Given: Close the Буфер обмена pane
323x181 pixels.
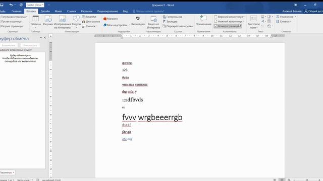Looking at the screenshot, I should click(x=45, y=38).
